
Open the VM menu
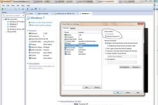tap(18, 6)
